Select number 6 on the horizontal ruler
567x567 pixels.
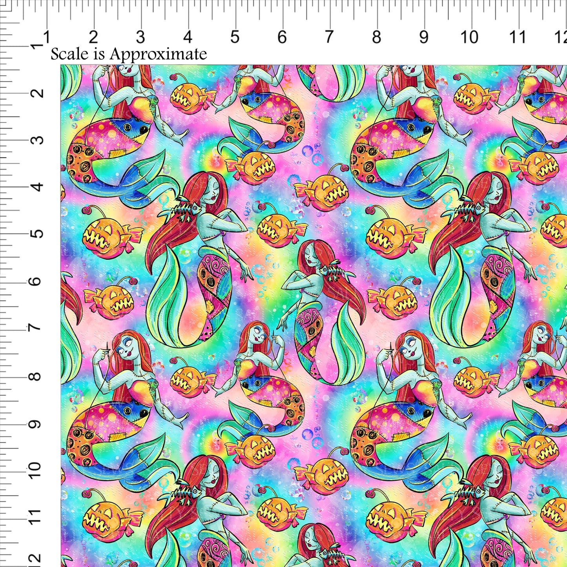282,37
